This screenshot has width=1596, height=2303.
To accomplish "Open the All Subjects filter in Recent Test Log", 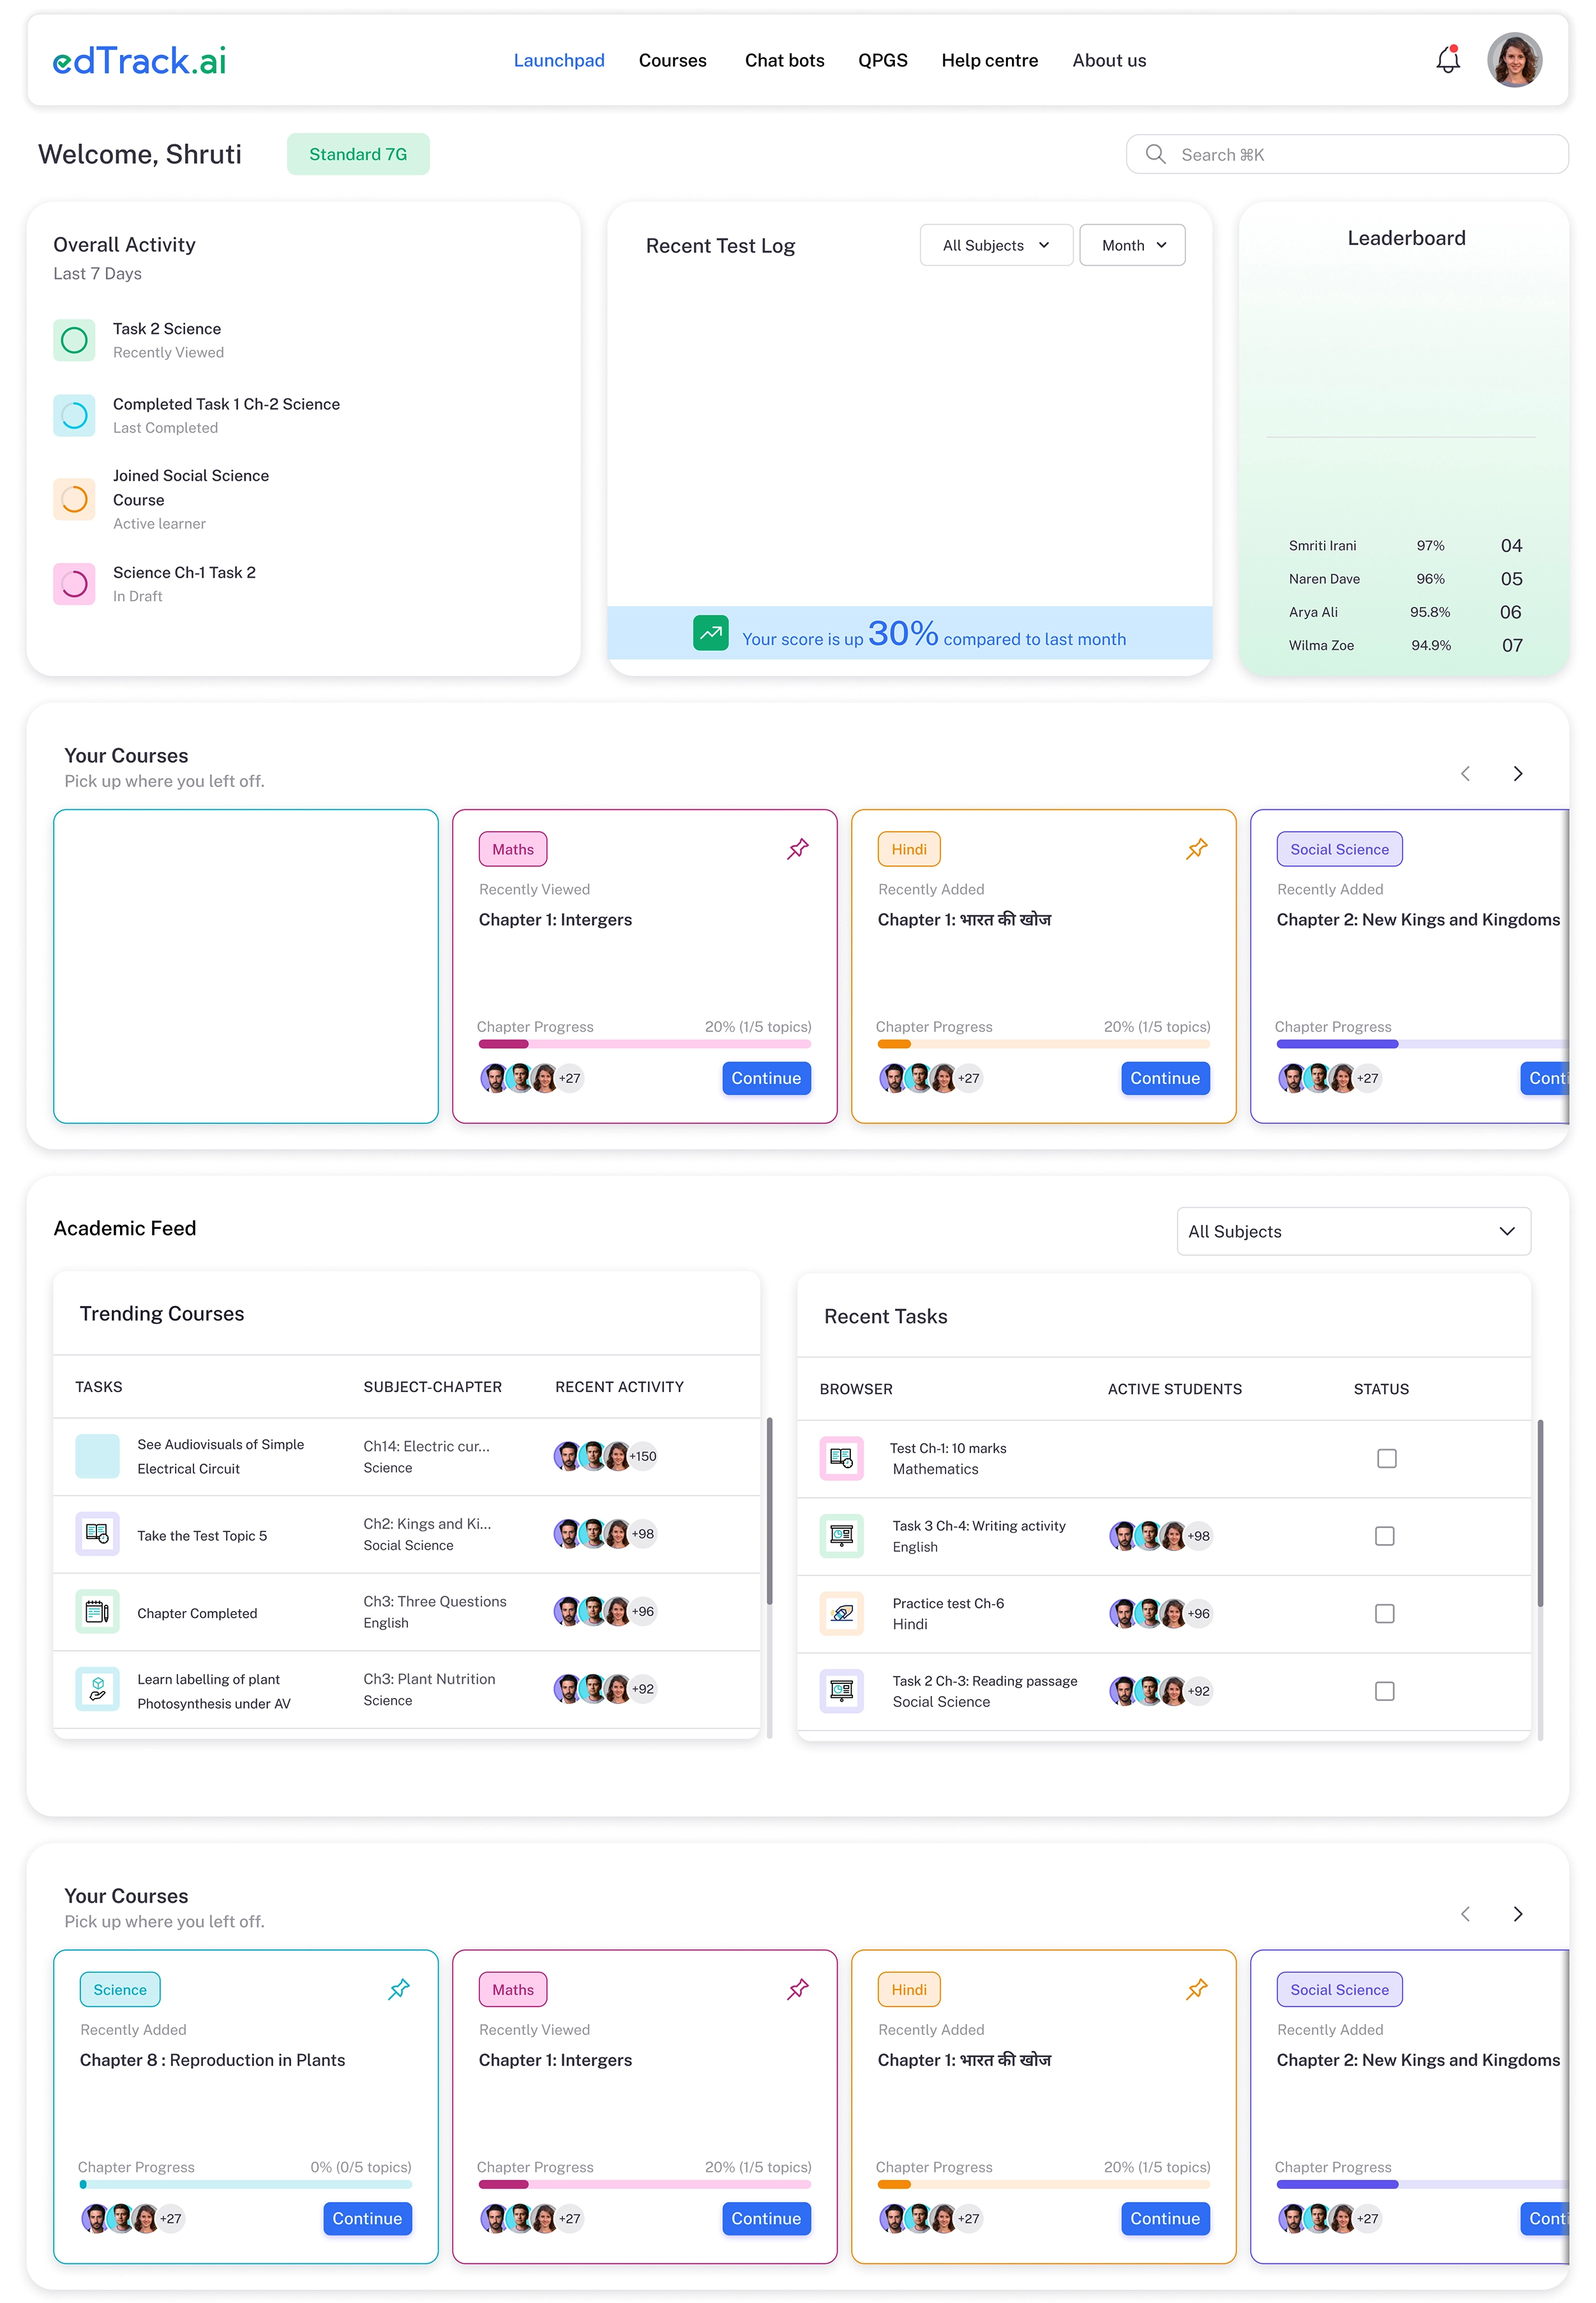I will point(995,245).
